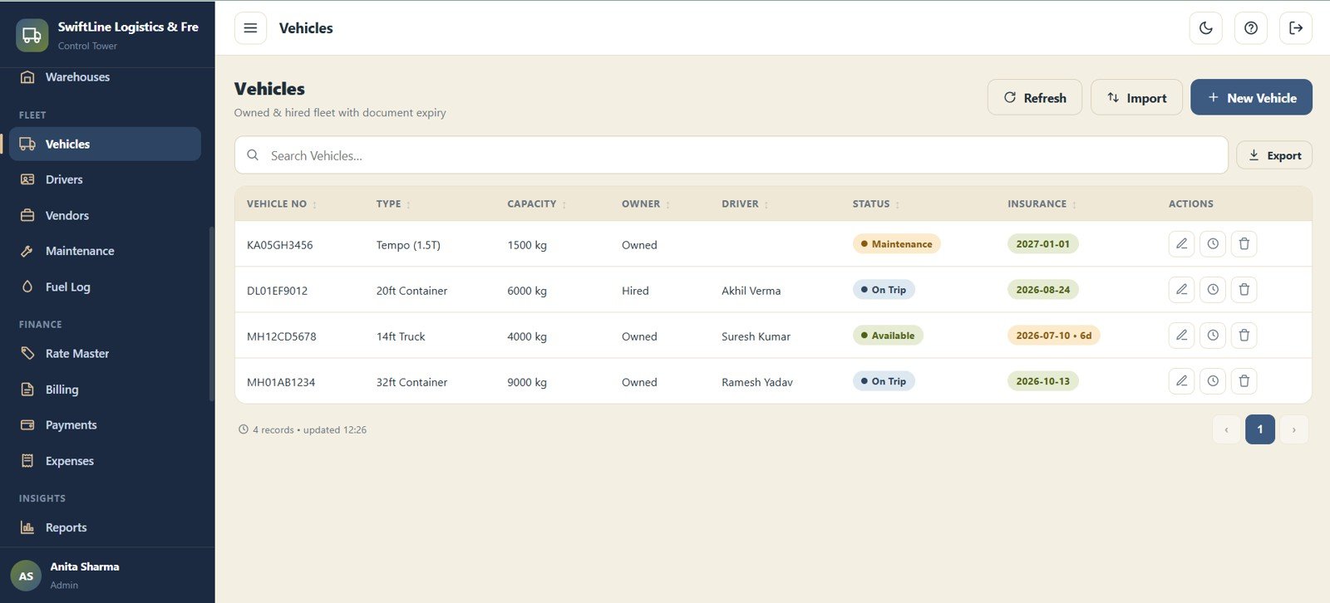The height and width of the screenshot is (603, 1330).
Task: Delete vehicle KA05GH3456 with the trash icon
Action: point(1244,244)
